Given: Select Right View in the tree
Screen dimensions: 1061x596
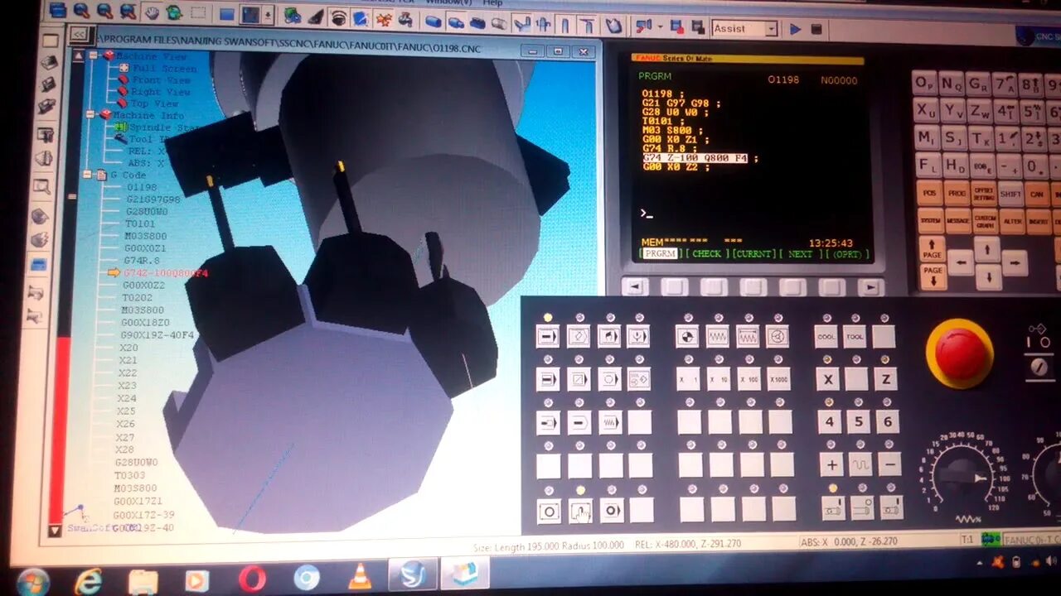Looking at the screenshot, I should tap(161, 92).
